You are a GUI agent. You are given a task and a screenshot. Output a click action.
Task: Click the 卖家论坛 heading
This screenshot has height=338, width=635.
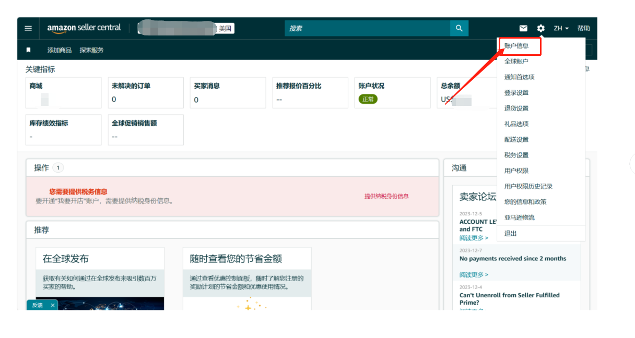pyautogui.click(x=478, y=197)
